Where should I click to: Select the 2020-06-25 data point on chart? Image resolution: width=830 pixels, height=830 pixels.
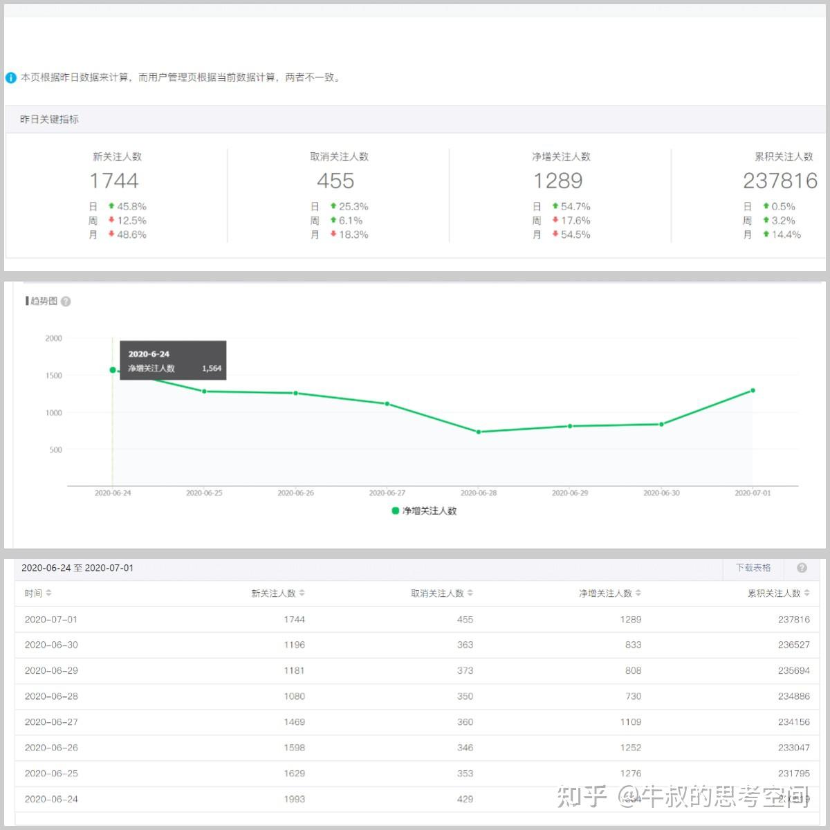204,391
